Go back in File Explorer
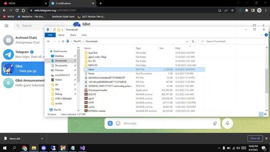The image size is (270, 152). pos(49,41)
